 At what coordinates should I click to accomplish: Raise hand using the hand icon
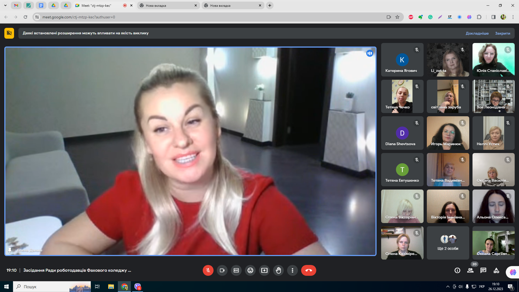pos(278,270)
